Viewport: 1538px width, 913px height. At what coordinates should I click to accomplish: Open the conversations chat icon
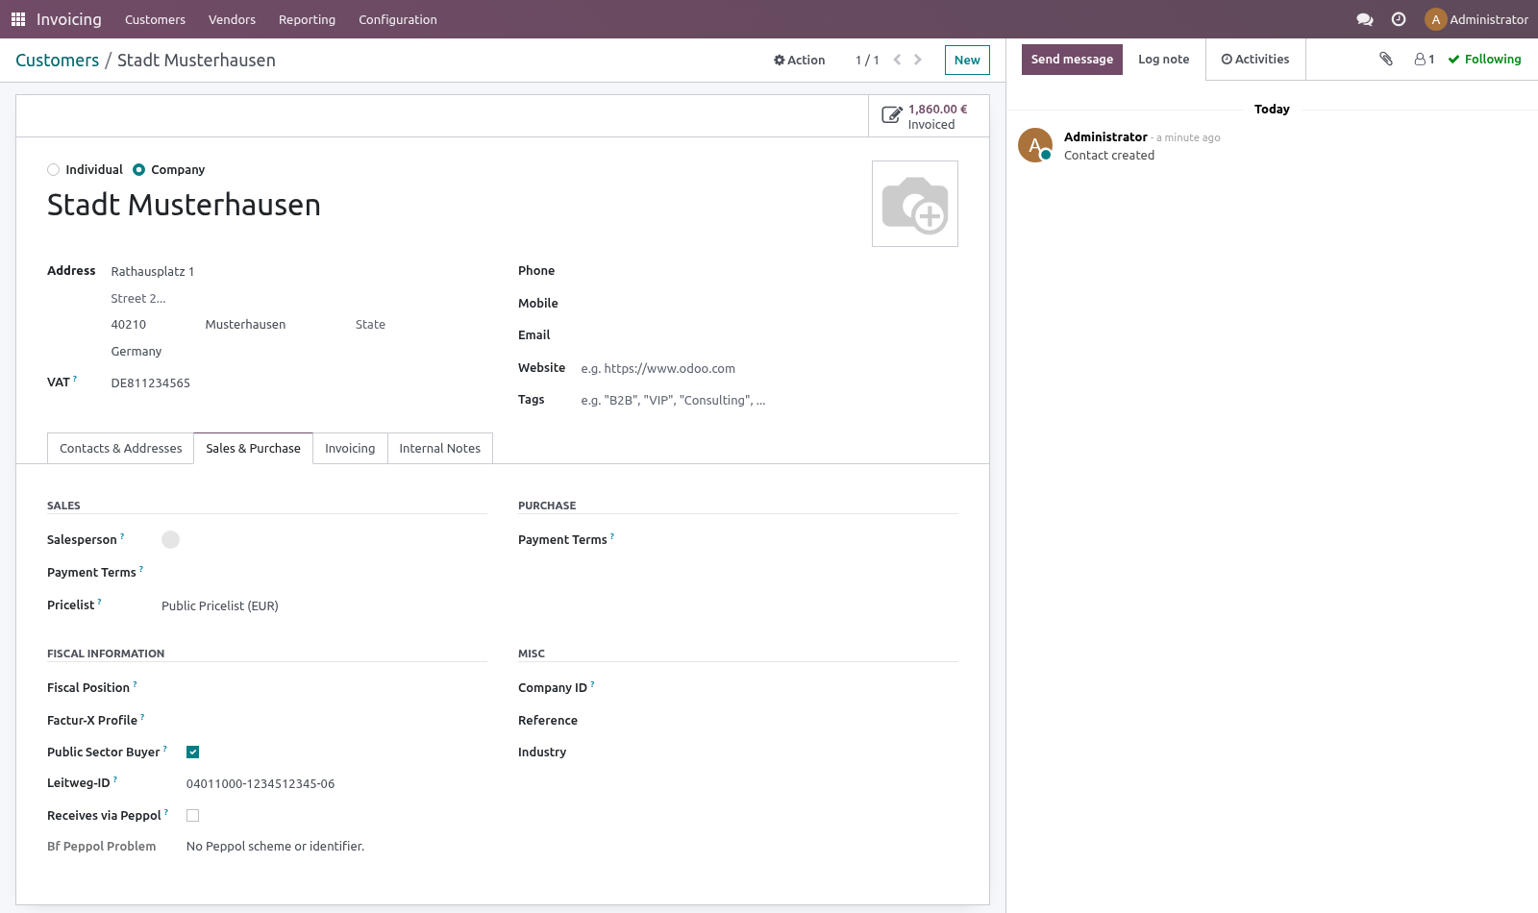pos(1364,19)
